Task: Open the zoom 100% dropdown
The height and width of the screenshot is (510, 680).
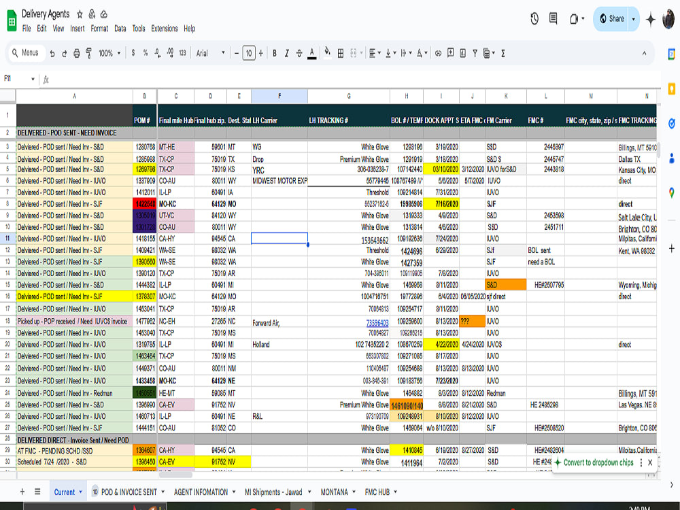Action: [x=109, y=53]
